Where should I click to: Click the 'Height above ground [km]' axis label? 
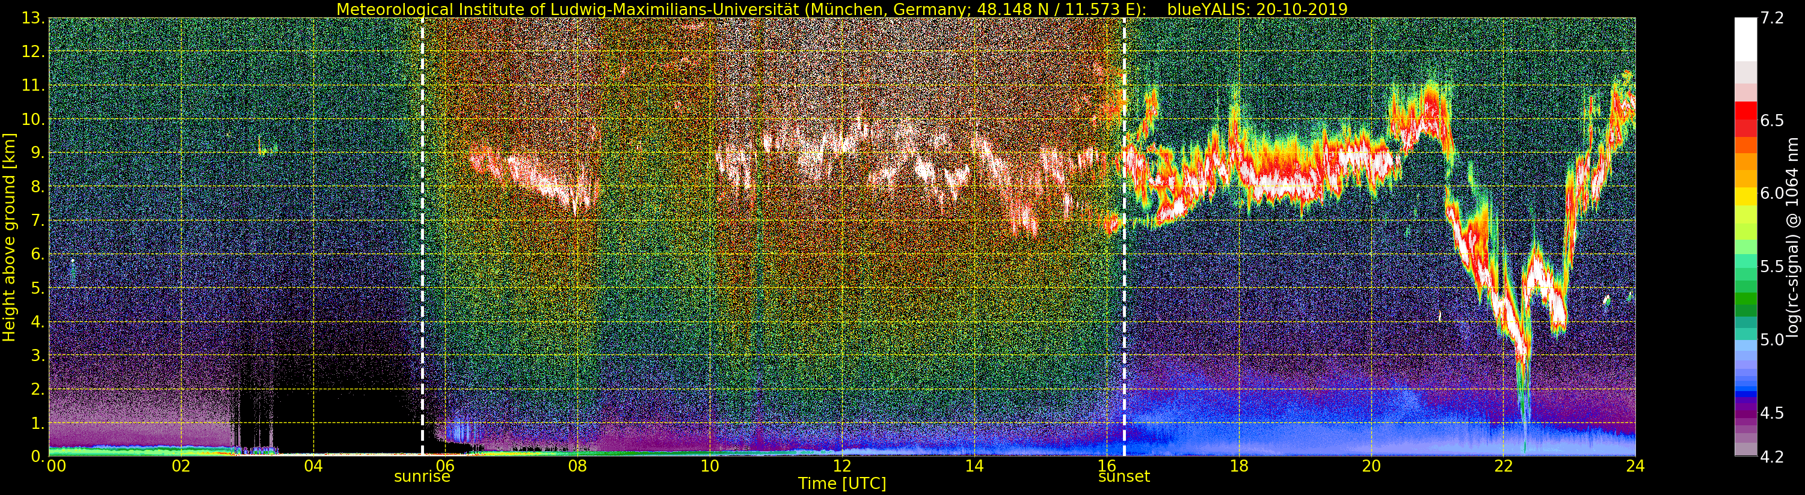(x=9, y=237)
